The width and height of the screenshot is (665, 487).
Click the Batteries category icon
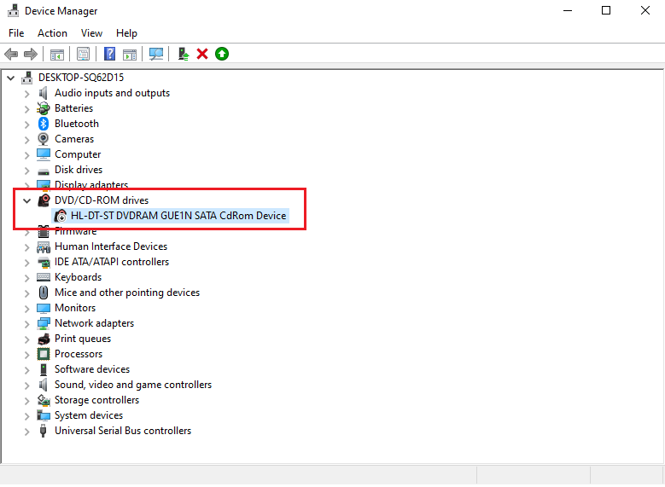tap(44, 108)
